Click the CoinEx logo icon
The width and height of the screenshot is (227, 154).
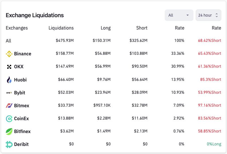[x=9, y=118]
